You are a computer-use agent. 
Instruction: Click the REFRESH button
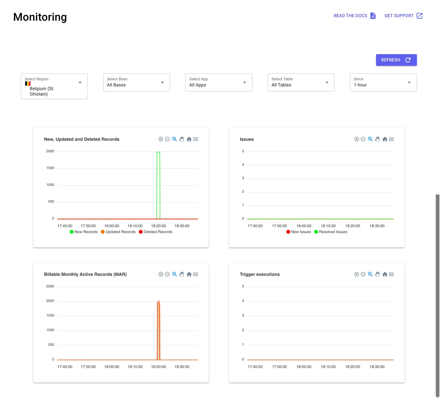point(396,60)
